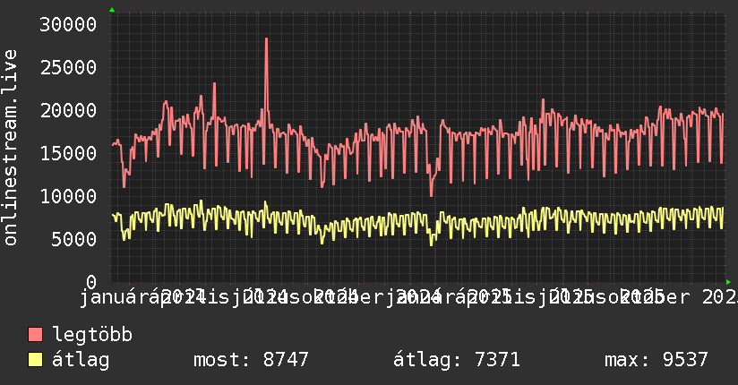This screenshot has height=385, width=738.
Task: Select the max: 9537 statistic
Action: (656, 360)
